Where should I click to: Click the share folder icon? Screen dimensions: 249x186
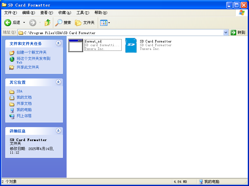click(x=12, y=68)
